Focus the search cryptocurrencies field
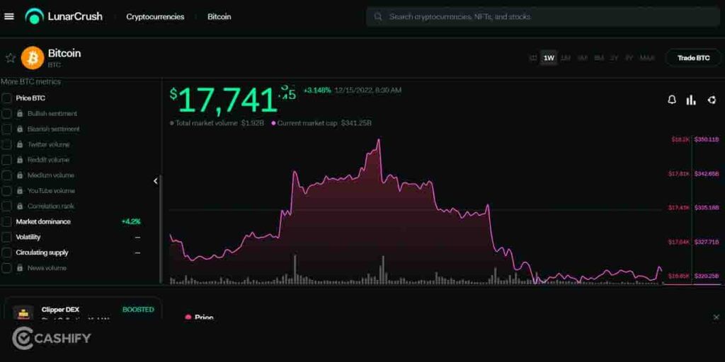This screenshot has height=362, width=725. (x=543, y=17)
